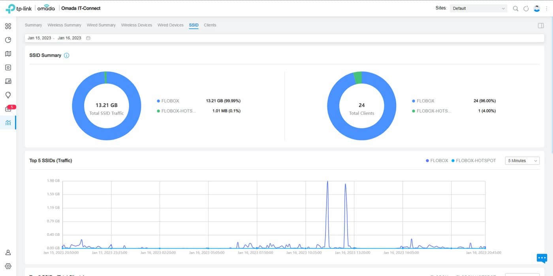
Task: Open the Insights lightbulb icon
Action: coord(8,95)
